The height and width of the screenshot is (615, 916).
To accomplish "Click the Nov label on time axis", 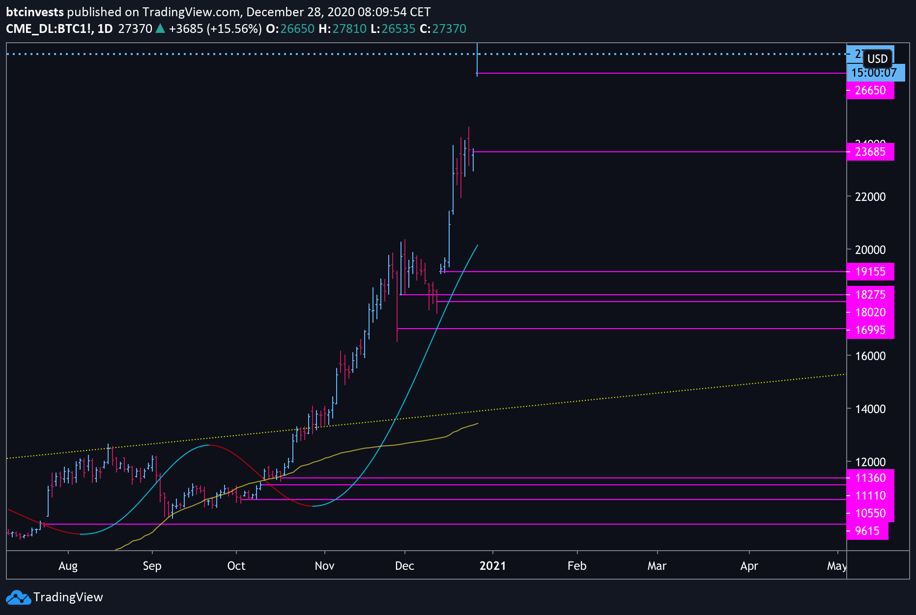I will tap(324, 566).
